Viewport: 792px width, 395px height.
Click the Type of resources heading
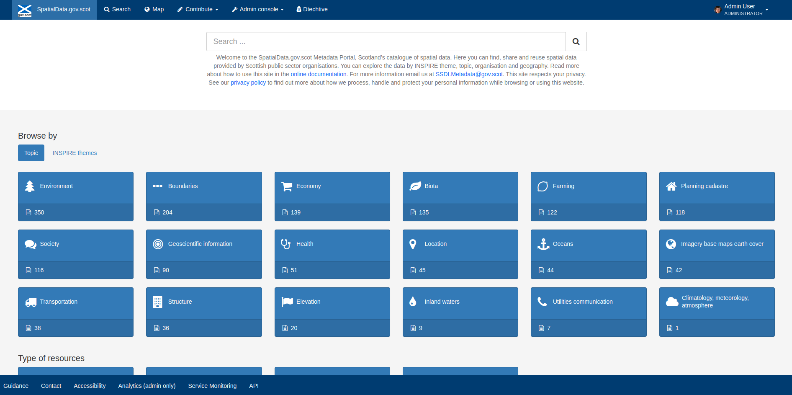(x=51, y=358)
